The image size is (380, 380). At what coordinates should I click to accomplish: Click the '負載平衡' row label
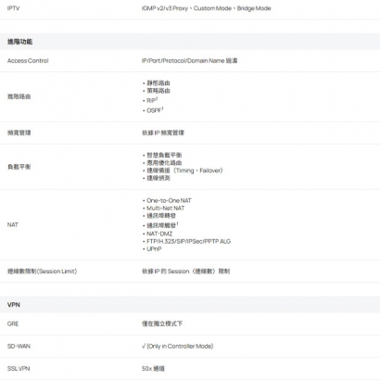click(19, 167)
